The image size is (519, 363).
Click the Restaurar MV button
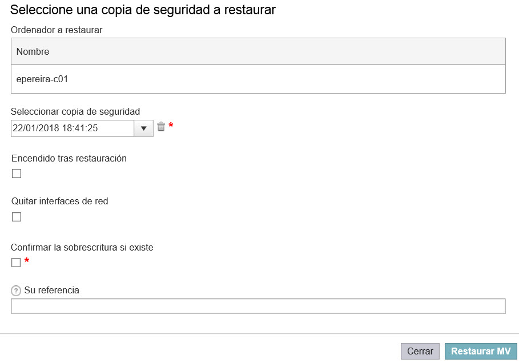(481, 351)
